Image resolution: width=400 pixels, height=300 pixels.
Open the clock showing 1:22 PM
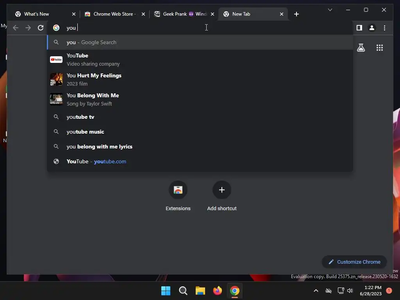[x=371, y=291]
